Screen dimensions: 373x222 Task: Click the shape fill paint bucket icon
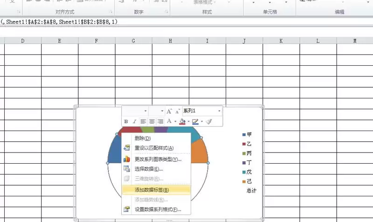pos(182,121)
